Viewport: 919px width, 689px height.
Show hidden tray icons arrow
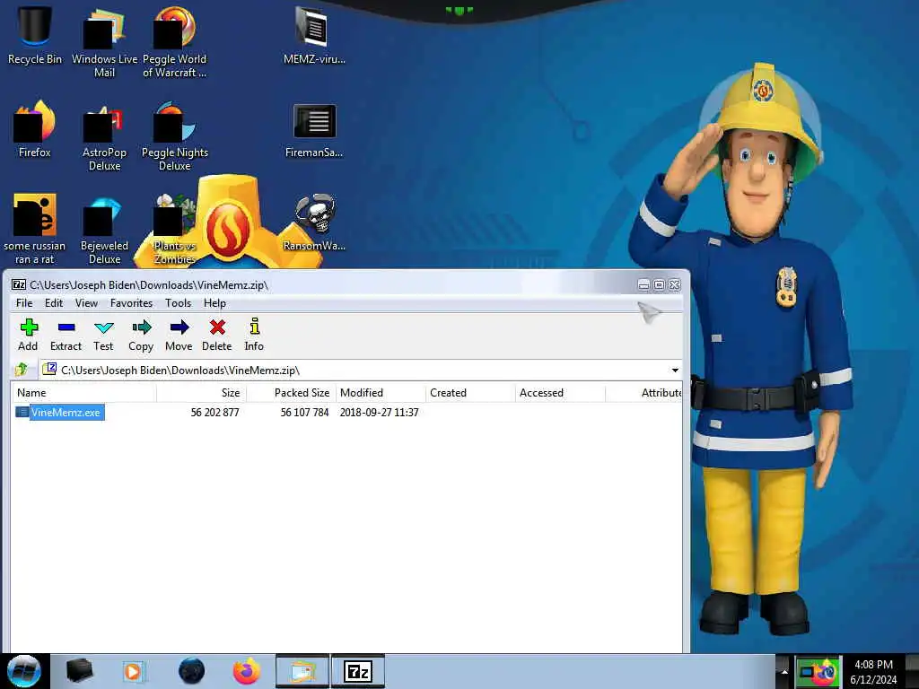(784, 671)
